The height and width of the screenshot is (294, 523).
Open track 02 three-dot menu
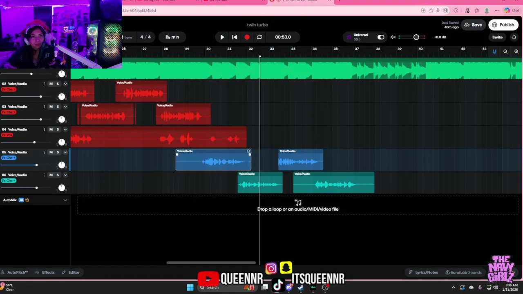(44, 84)
